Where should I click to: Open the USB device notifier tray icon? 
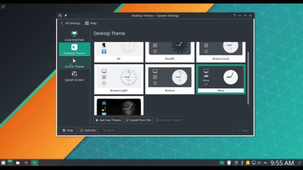(242, 163)
